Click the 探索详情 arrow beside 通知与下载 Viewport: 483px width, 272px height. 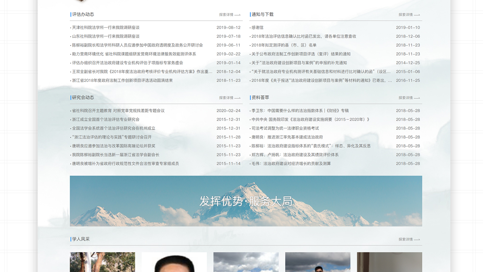pyautogui.click(x=409, y=15)
